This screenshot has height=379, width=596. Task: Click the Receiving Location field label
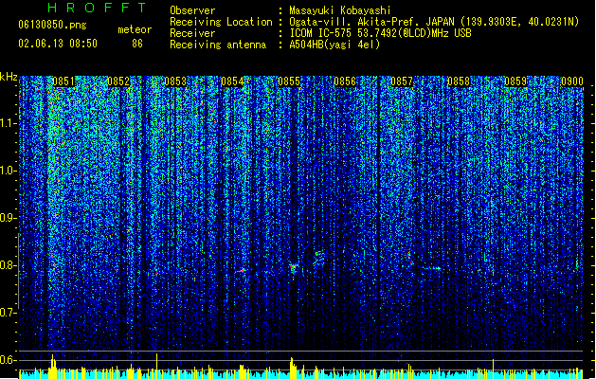click(221, 22)
